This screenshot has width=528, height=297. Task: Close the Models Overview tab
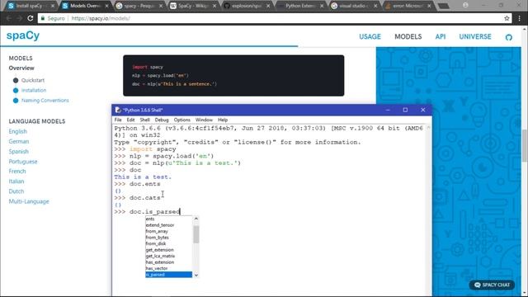pyautogui.click(x=106, y=6)
